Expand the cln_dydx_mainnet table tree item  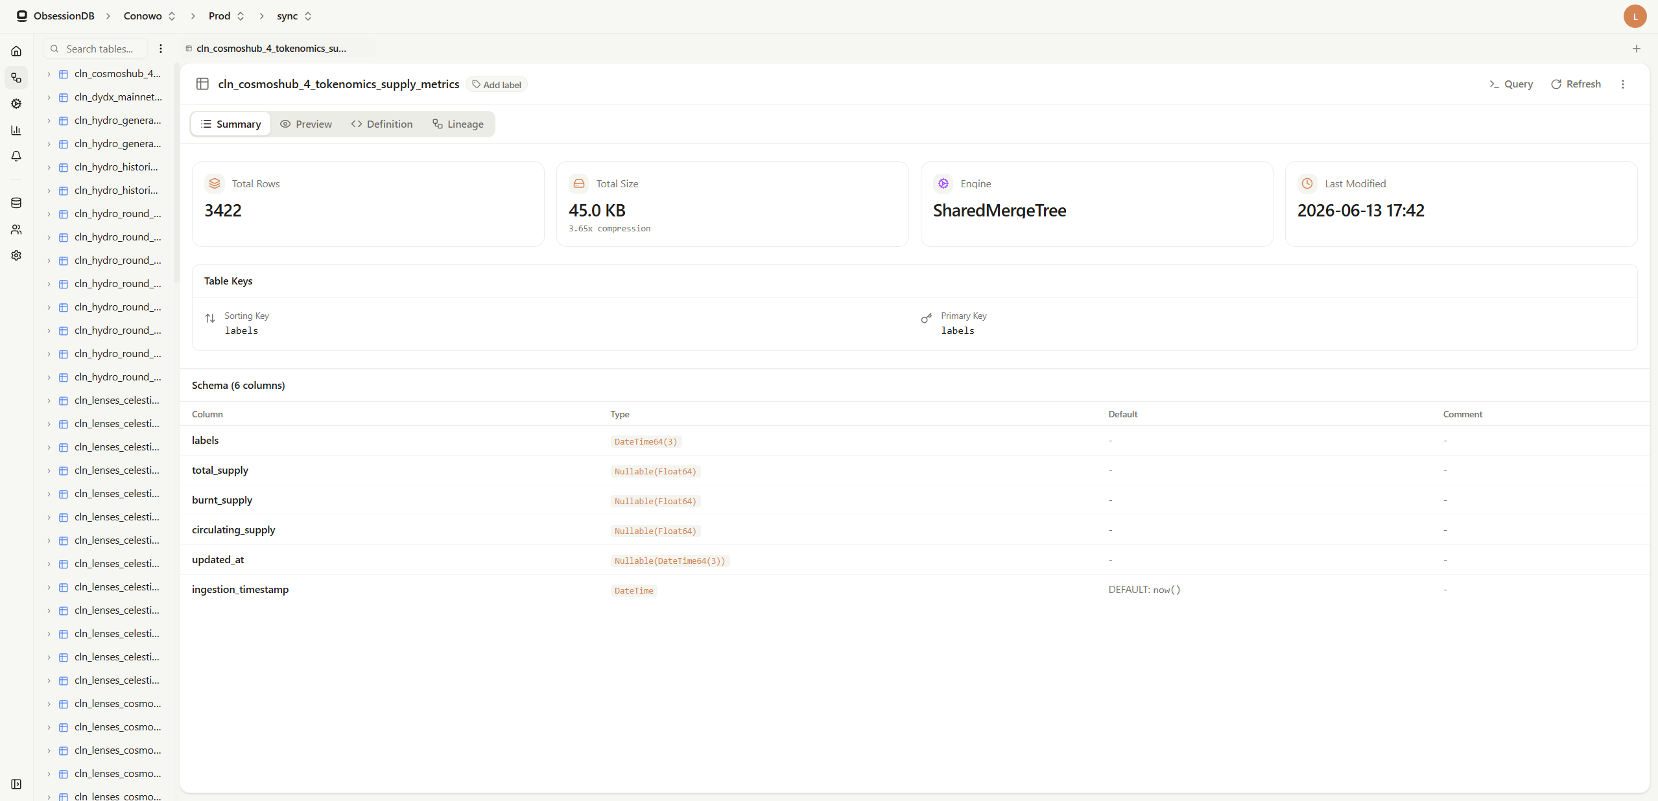tap(49, 97)
